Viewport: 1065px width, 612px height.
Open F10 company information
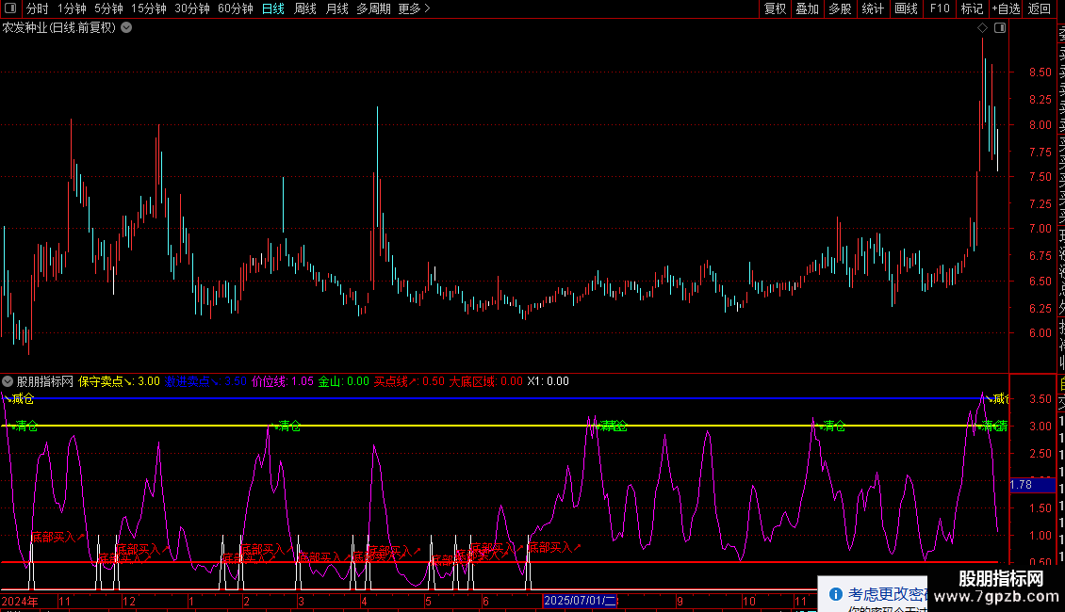[x=940, y=8]
